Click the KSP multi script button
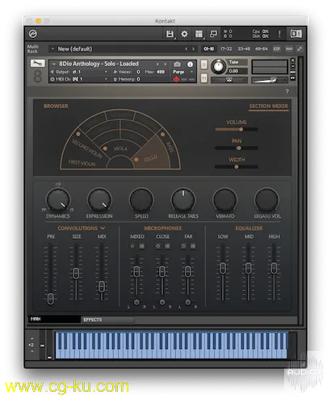This screenshot has width=331, height=400. pos(277,48)
